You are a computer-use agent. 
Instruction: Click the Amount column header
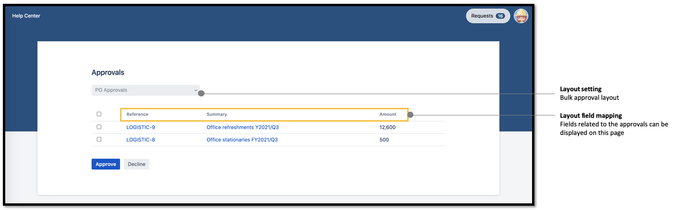388,115
